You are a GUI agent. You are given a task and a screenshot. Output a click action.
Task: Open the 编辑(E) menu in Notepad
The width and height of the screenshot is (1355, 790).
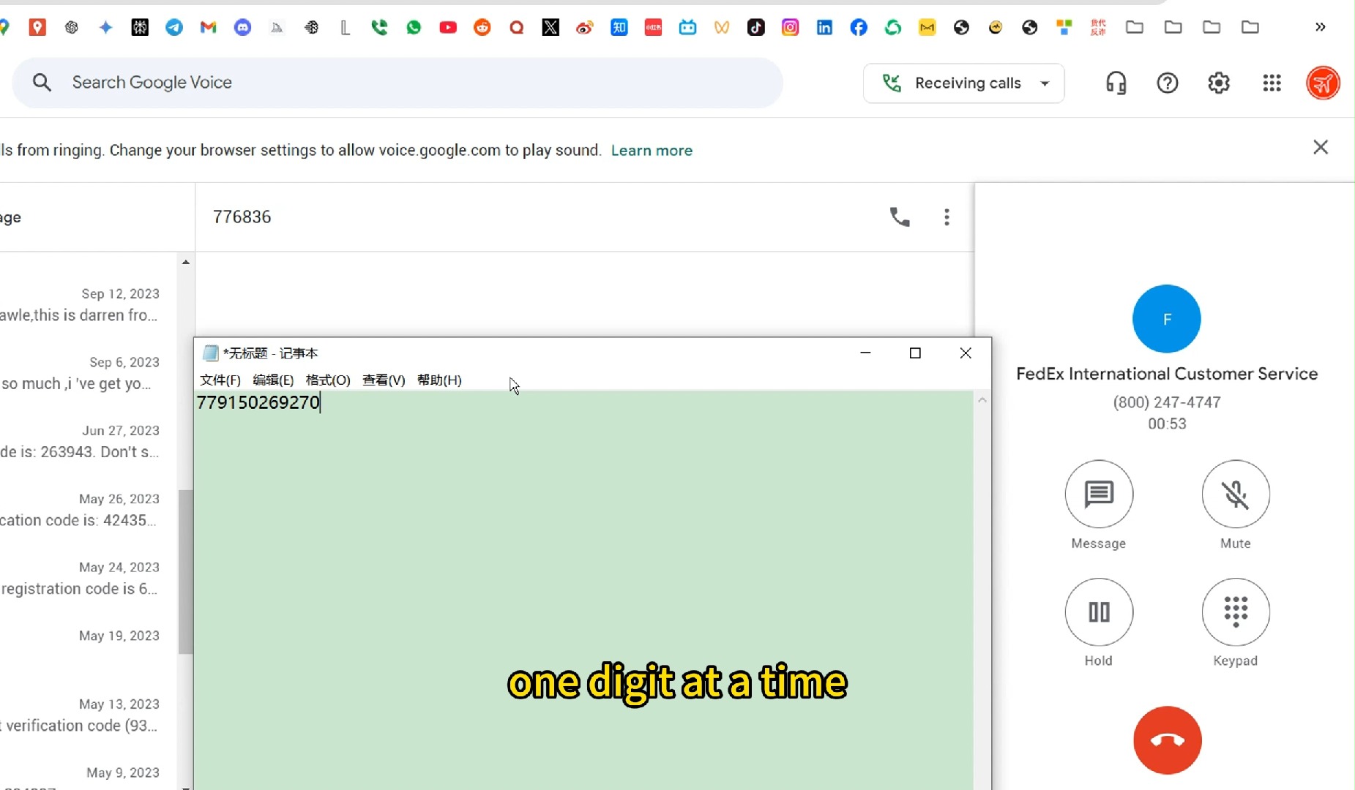(x=273, y=380)
